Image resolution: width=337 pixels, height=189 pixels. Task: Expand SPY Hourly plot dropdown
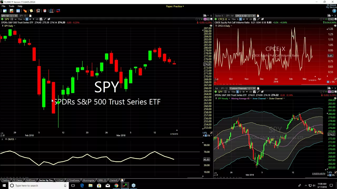pyautogui.click(x=229, y=98)
